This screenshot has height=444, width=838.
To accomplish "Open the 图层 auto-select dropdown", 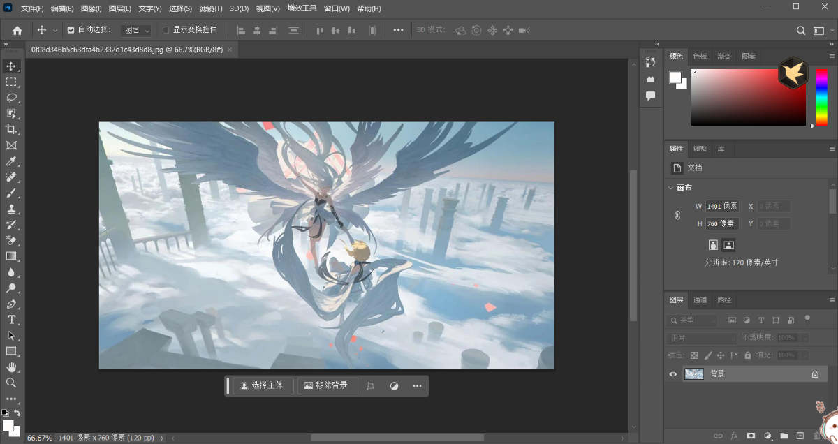I will [136, 31].
